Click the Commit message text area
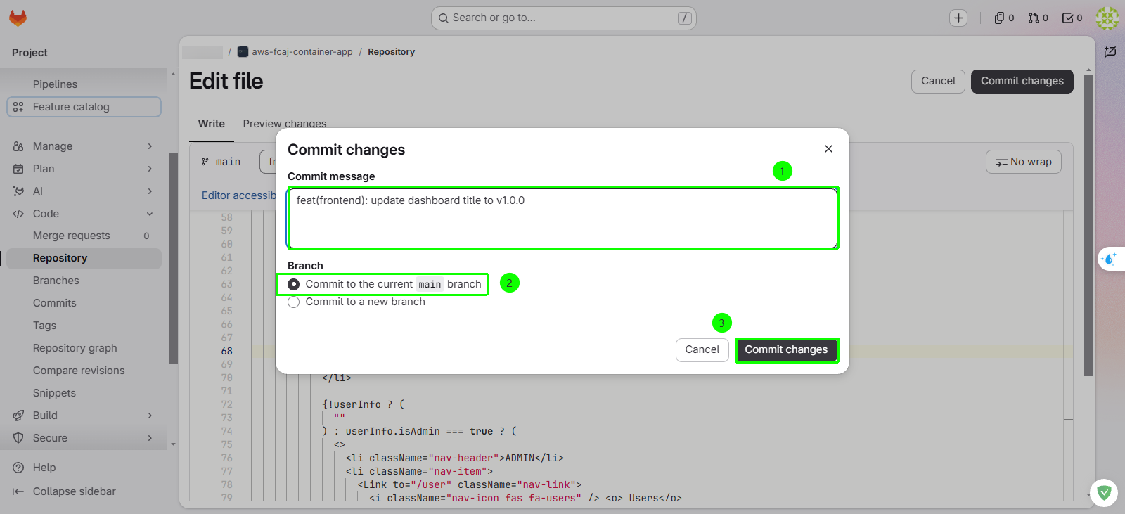The width and height of the screenshot is (1125, 514). tap(562, 218)
